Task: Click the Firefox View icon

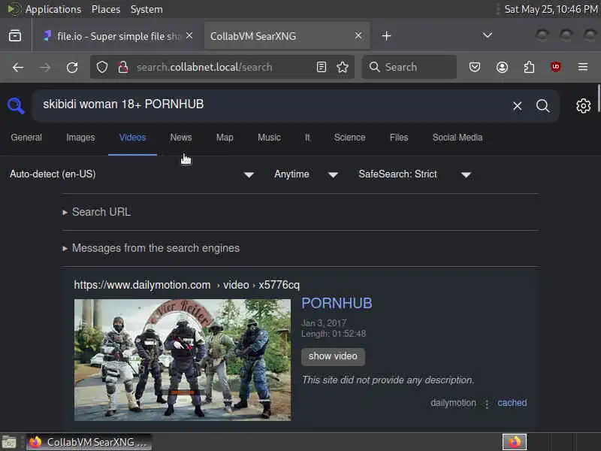Action: (15, 35)
